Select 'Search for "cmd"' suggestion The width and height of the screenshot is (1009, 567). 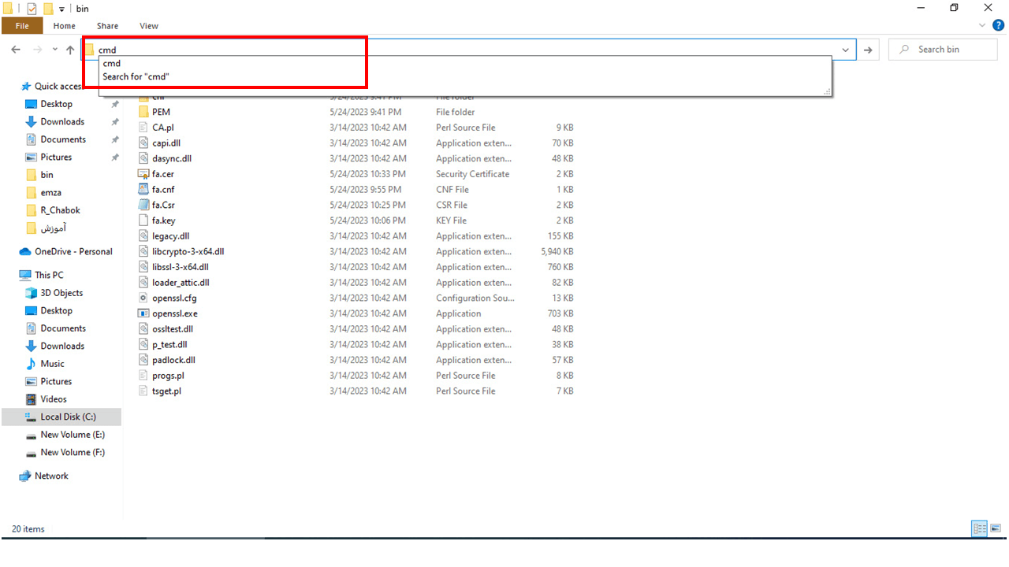point(136,77)
